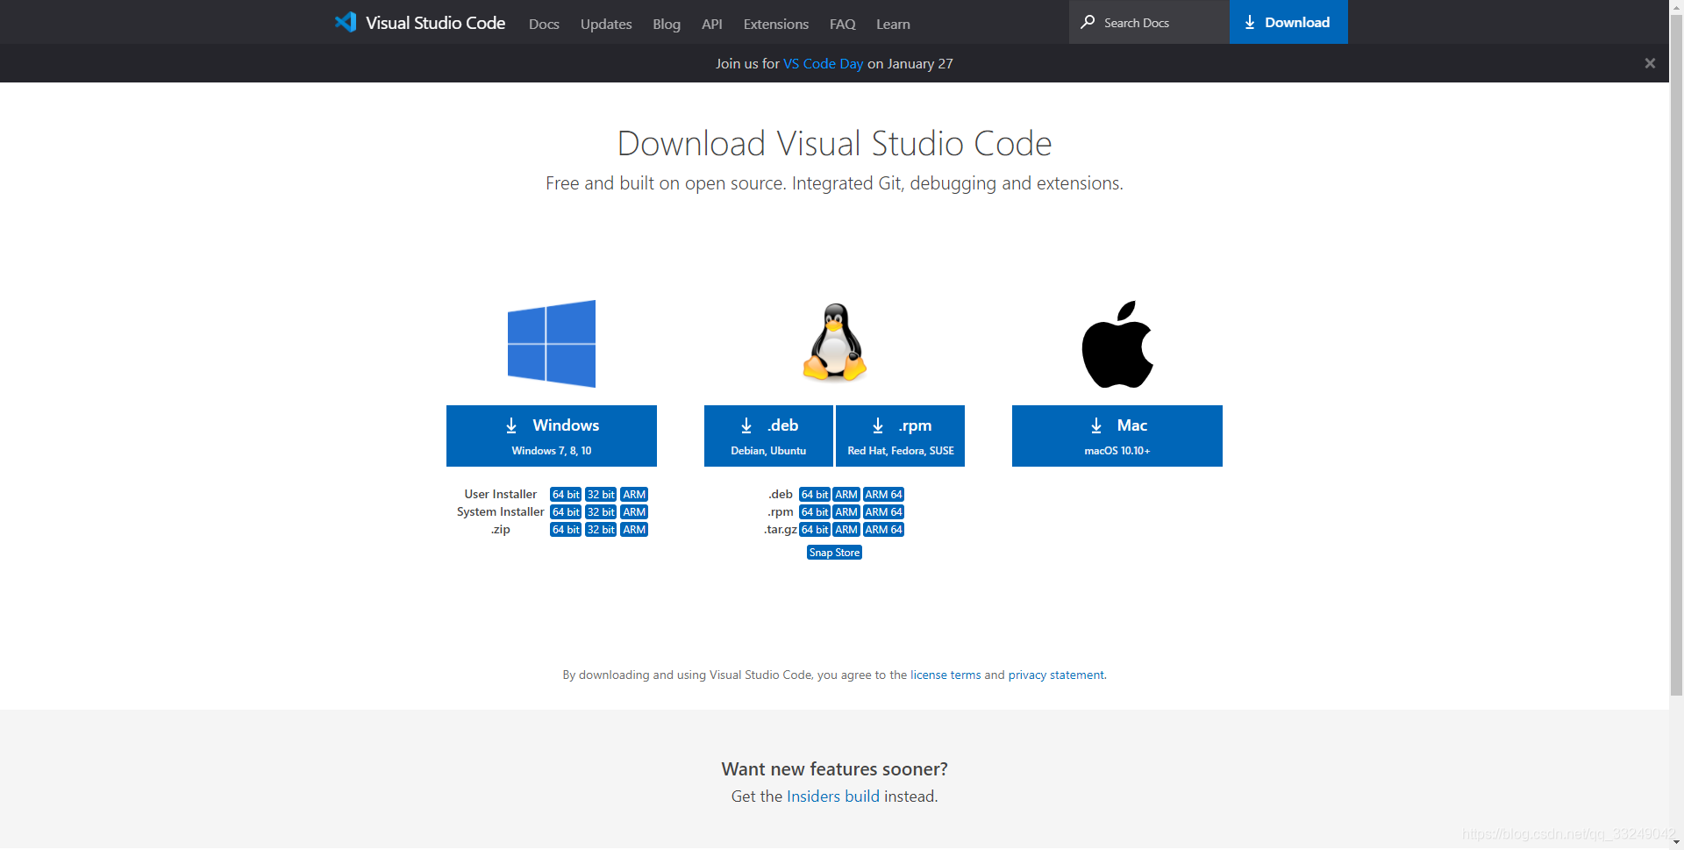
Task: Follow the VS Code Day link
Action: click(823, 63)
